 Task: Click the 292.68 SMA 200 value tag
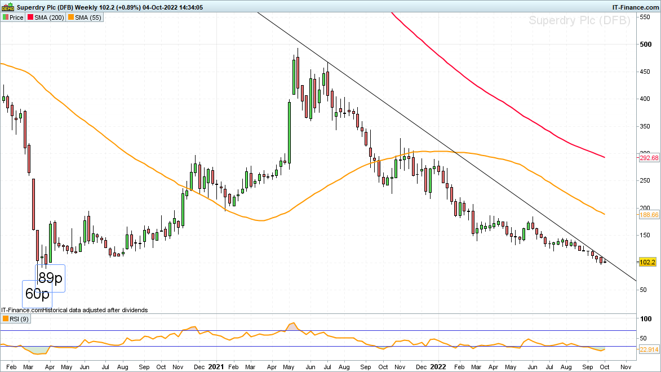tap(649, 158)
